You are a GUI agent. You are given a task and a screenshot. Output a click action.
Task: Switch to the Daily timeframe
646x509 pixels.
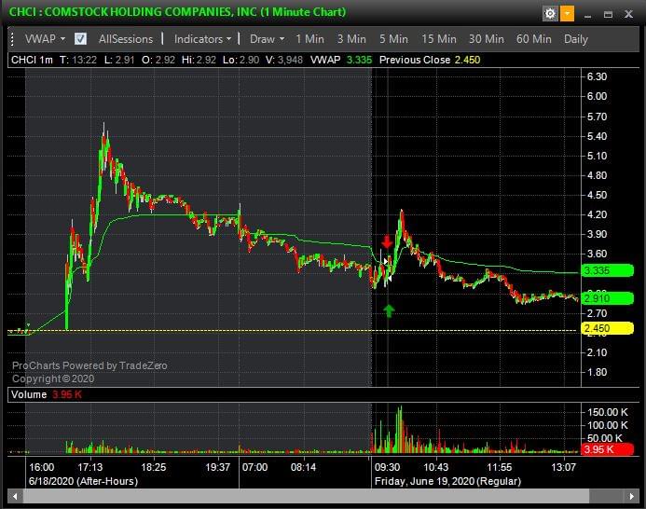tap(575, 39)
